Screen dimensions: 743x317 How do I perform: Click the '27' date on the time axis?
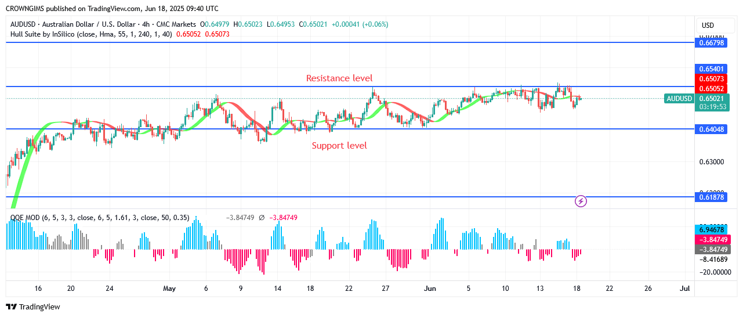pyautogui.click(x=385, y=289)
